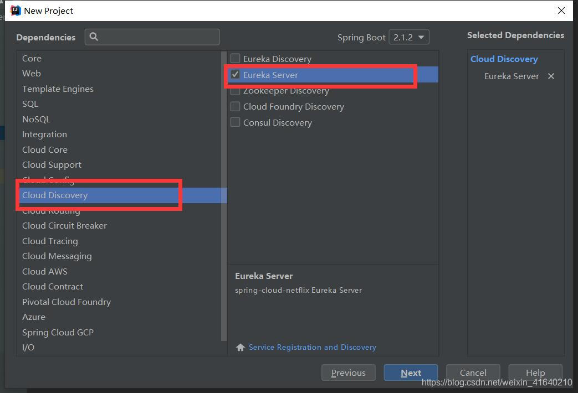Screen dimensions: 578x393
Task: Open the Spring Boot version dropdown
Action: click(x=409, y=37)
